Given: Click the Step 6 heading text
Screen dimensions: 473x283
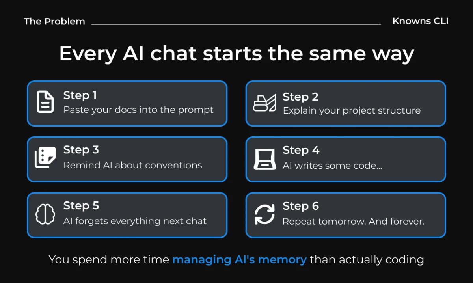Looking at the screenshot, I should [301, 206].
